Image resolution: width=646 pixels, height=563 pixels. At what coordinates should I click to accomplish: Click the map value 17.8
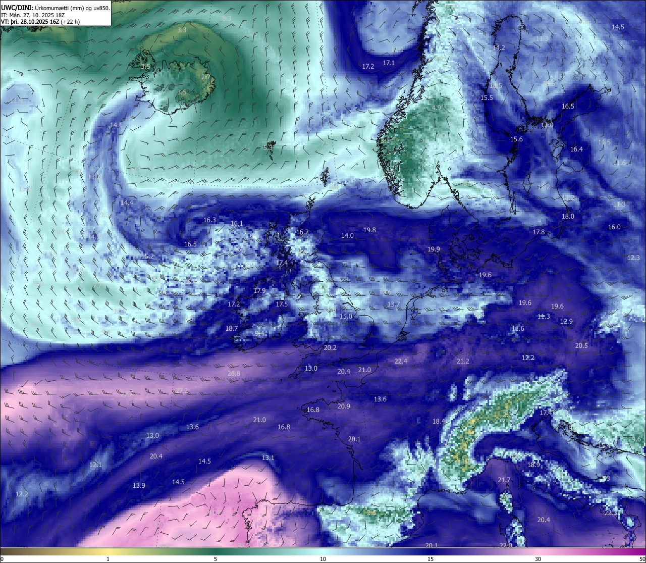coord(539,232)
